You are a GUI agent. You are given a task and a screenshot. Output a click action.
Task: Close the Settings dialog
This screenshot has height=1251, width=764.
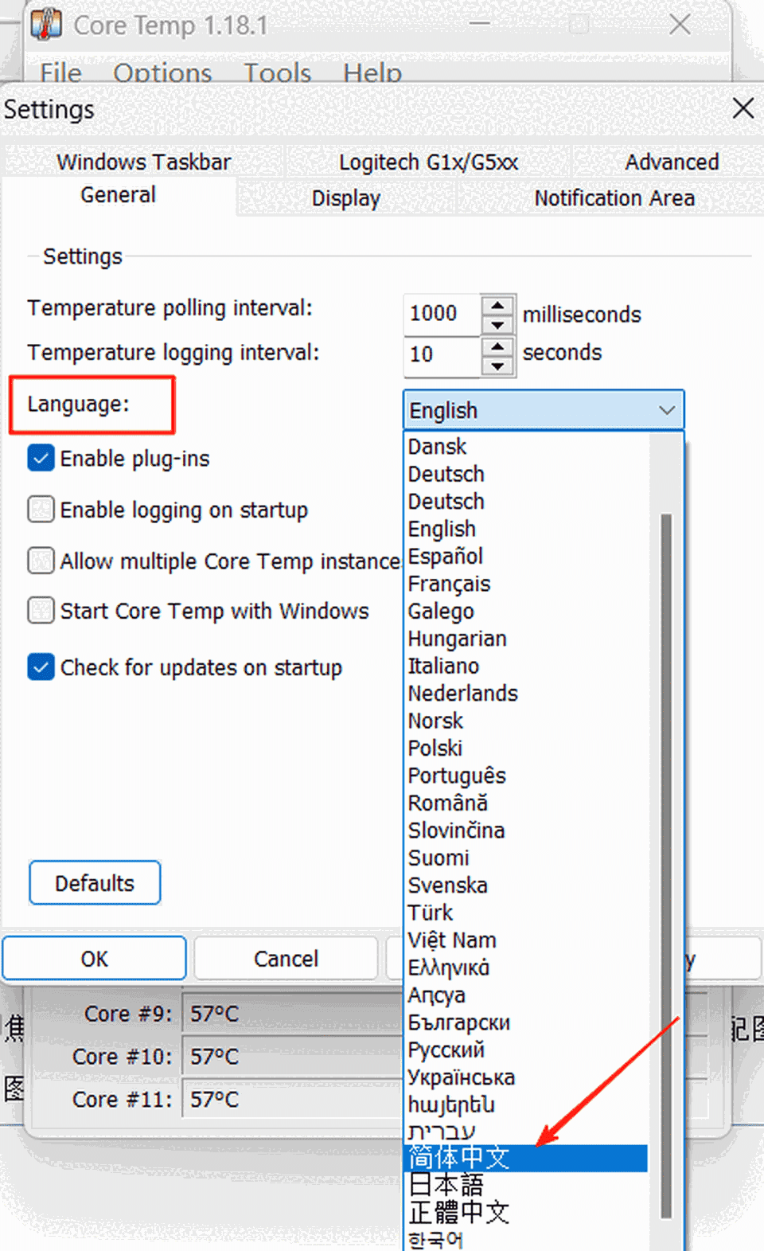click(x=743, y=108)
